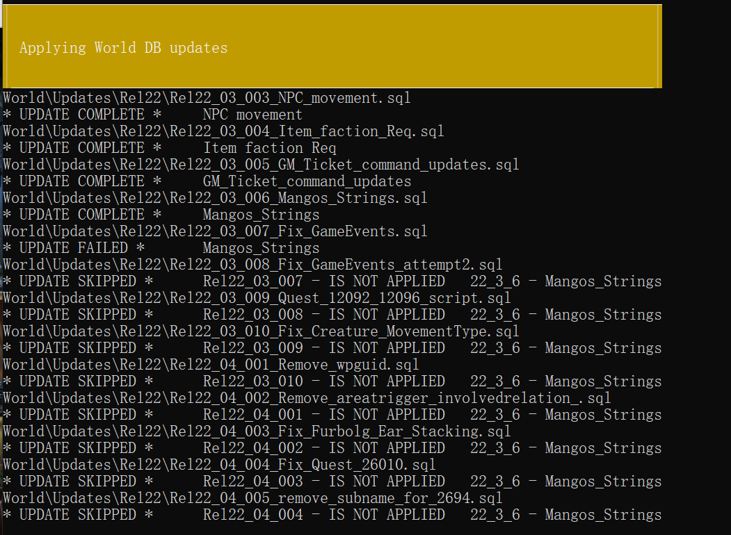Click the UPDATE COMPLETE NPC movement line
Image resolution: width=731 pixels, height=535 pixels.
point(153,115)
